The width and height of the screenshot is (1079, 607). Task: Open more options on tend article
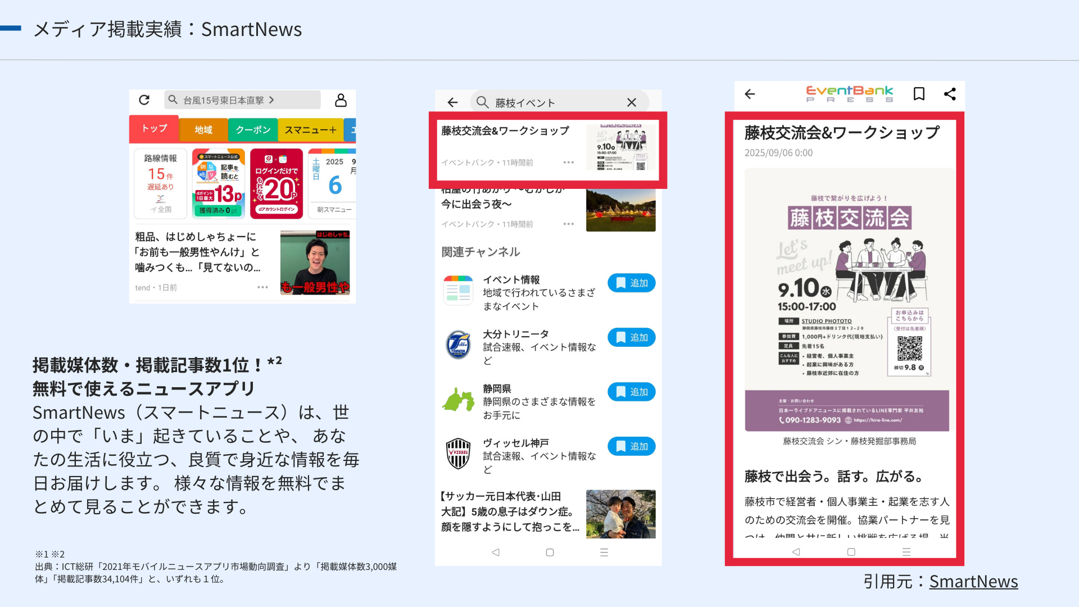tap(262, 287)
